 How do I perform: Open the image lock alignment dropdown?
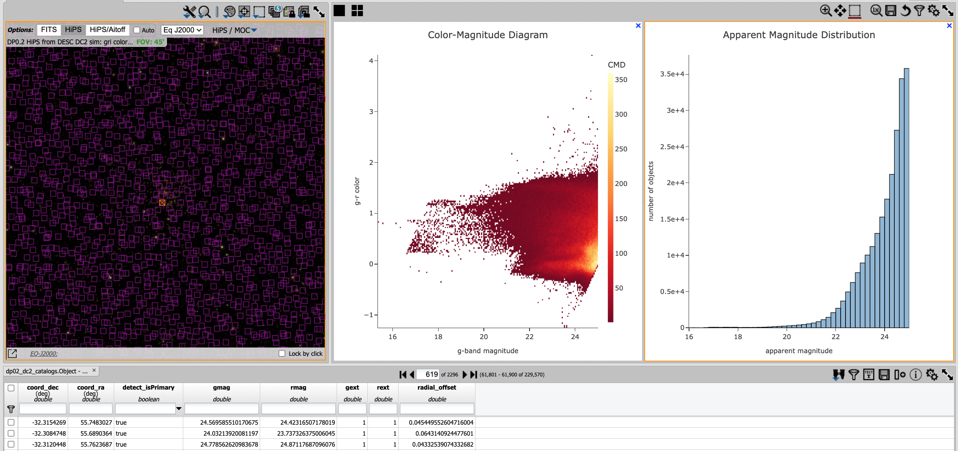pyautogui.click(x=304, y=12)
